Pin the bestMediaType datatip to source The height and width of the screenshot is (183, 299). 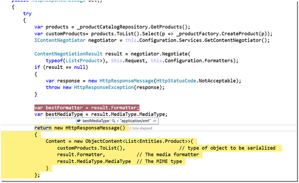pos(155,121)
